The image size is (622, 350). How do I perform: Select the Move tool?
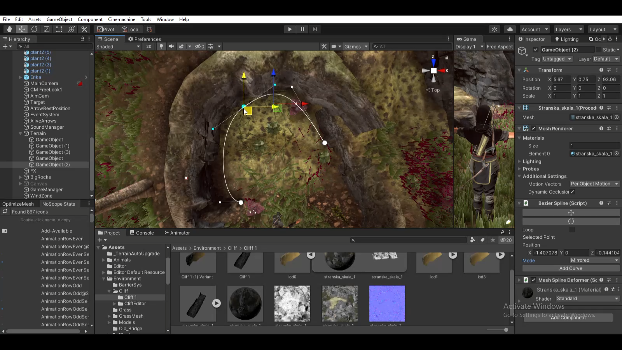click(22, 29)
